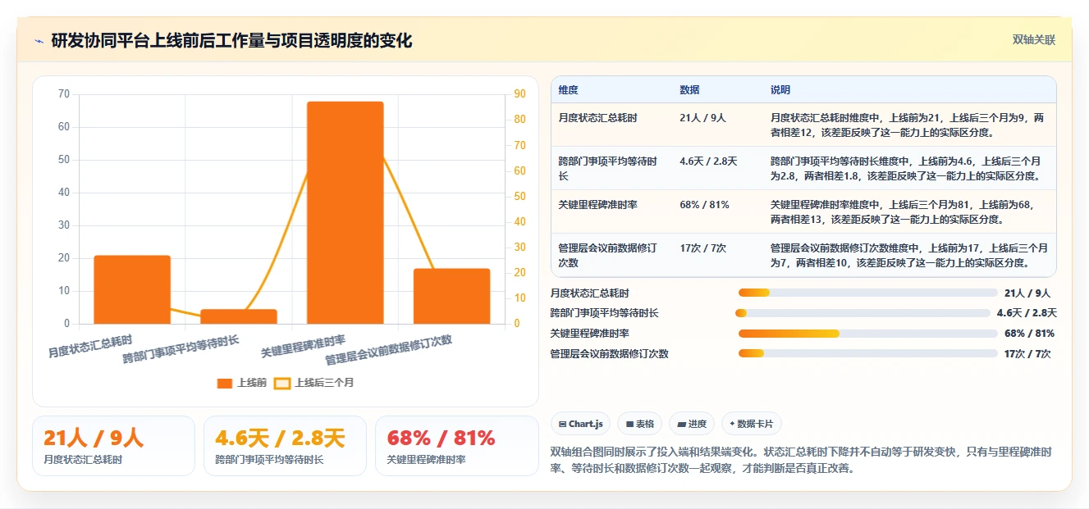Click the 进度 tag chip
The image size is (1089, 509).
coord(692,424)
